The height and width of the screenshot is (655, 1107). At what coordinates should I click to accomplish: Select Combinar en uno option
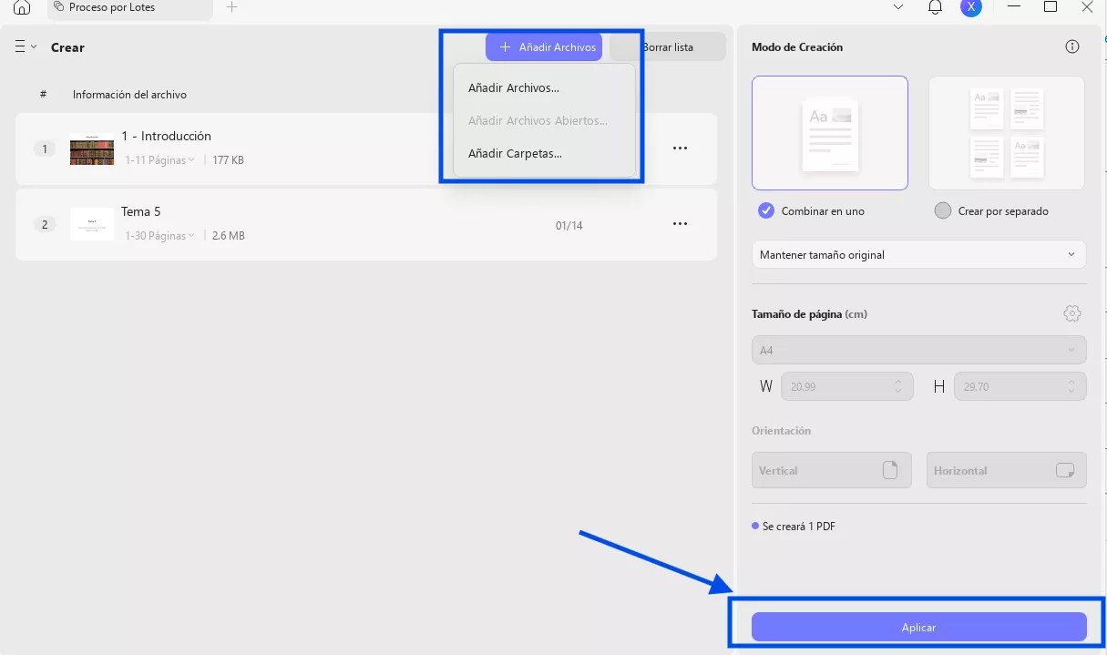coord(812,210)
